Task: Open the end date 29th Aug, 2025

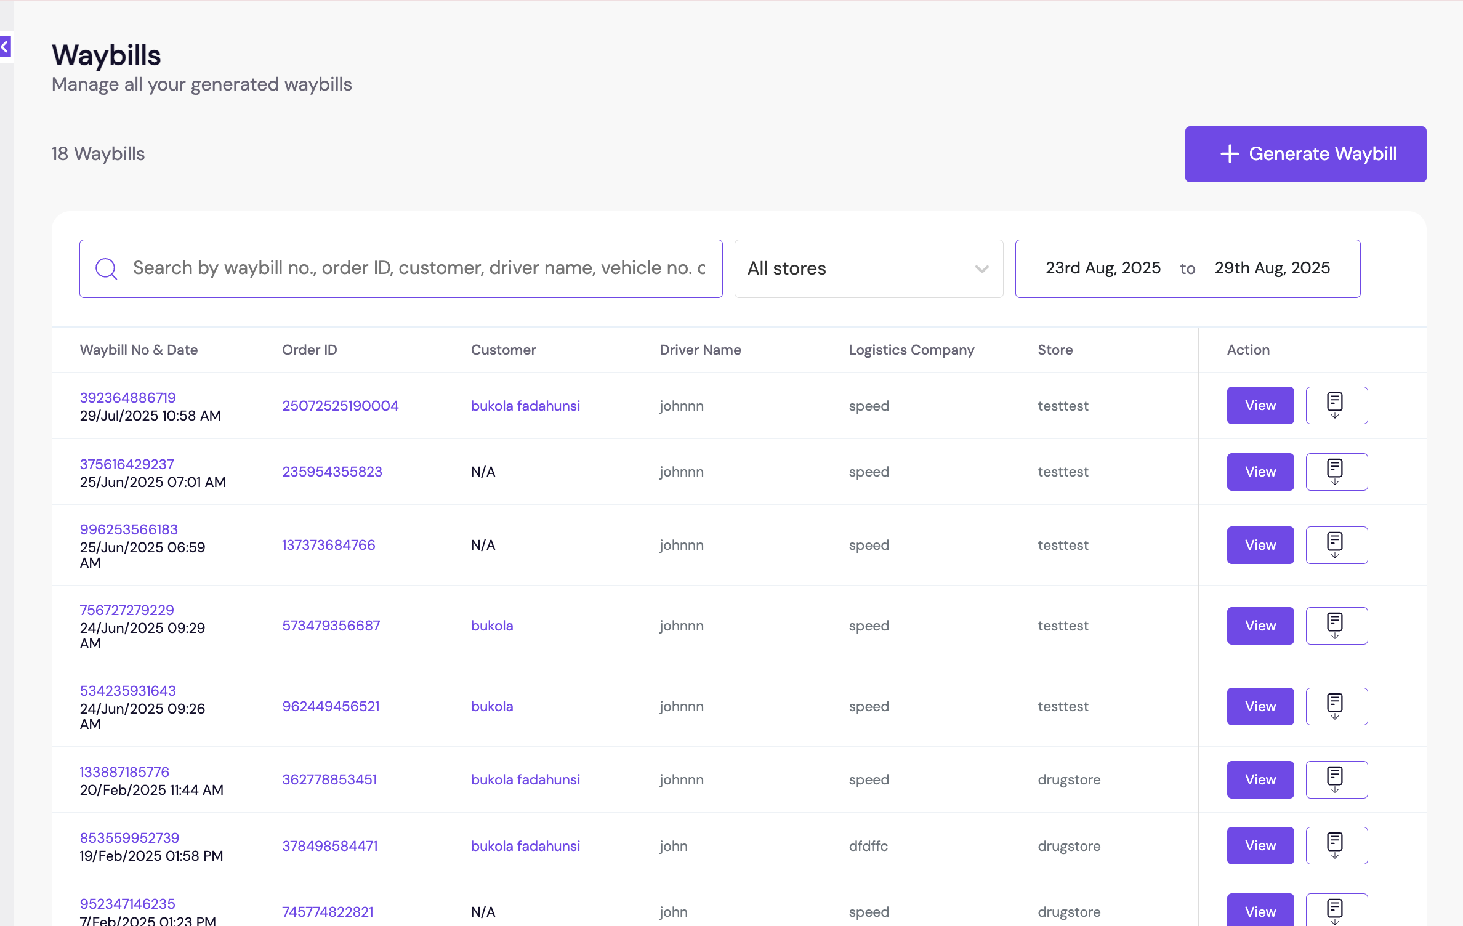Action: click(1272, 268)
